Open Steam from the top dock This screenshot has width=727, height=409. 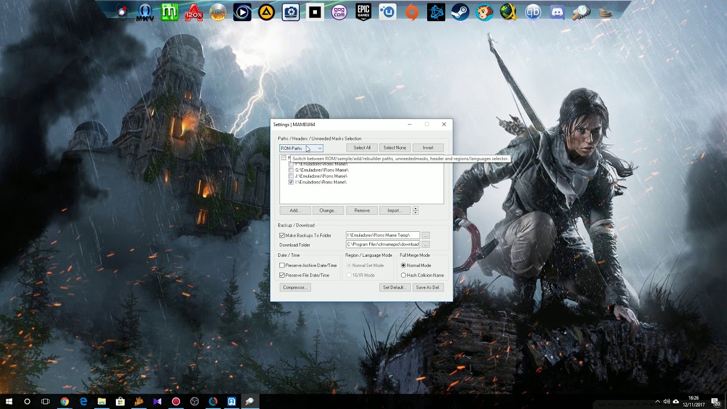click(x=460, y=12)
